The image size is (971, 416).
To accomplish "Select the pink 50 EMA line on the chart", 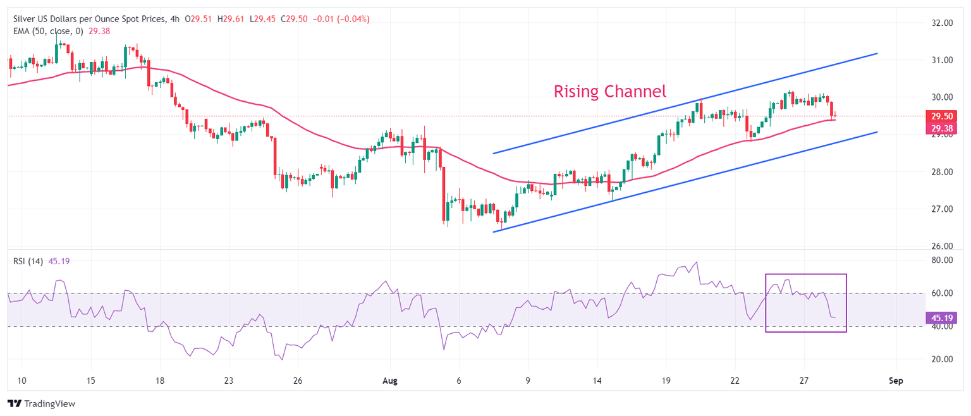I will click(253, 103).
